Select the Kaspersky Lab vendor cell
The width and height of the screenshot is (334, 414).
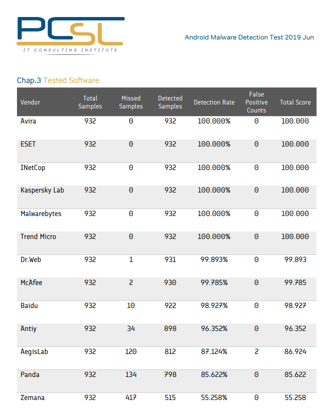(42, 190)
